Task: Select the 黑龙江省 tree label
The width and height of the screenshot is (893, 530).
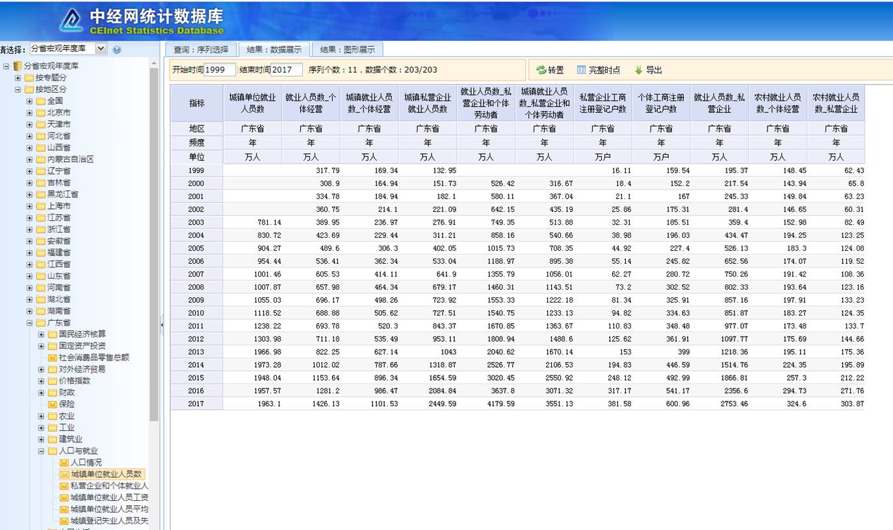Action: 63,195
